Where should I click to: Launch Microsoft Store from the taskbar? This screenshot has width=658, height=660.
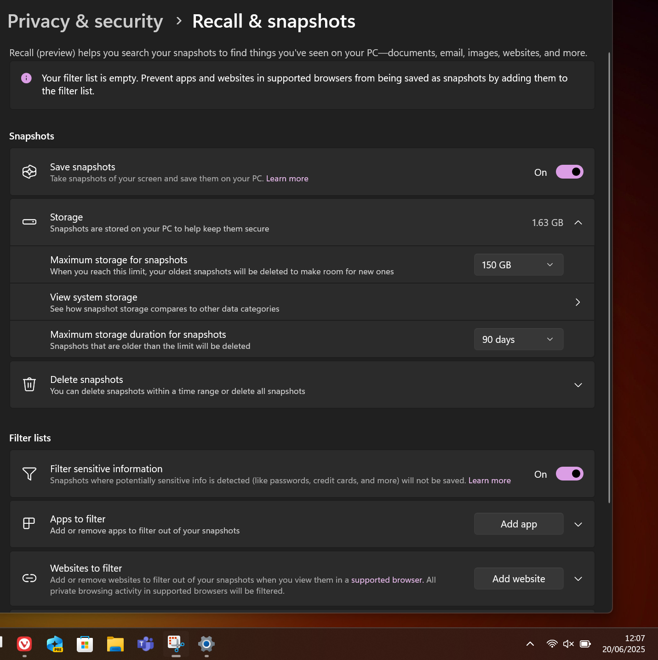coord(85,644)
